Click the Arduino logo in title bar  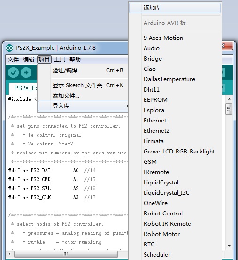pos(9,48)
